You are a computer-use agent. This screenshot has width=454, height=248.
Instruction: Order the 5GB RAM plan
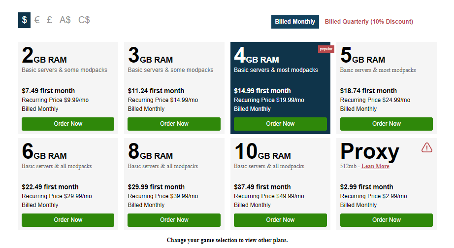pyautogui.click(x=387, y=124)
